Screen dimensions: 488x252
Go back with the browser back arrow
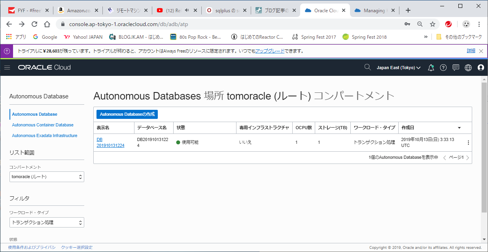click(9, 24)
